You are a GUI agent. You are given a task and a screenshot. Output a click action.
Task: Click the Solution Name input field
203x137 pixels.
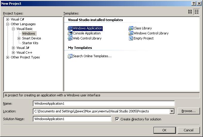(x=72, y=119)
